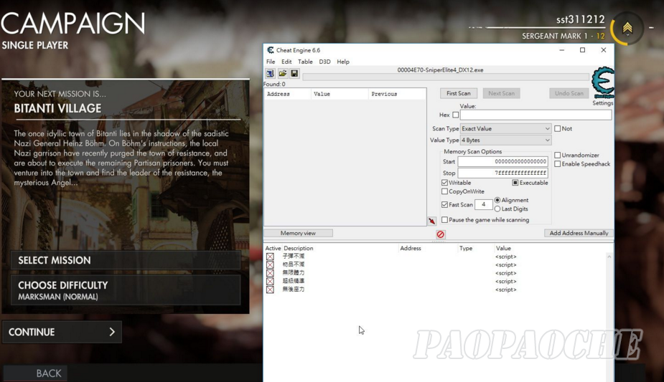This screenshot has height=382, width=664.
Task: Click the <script> value of 無後座力
Action: (506, 290)
